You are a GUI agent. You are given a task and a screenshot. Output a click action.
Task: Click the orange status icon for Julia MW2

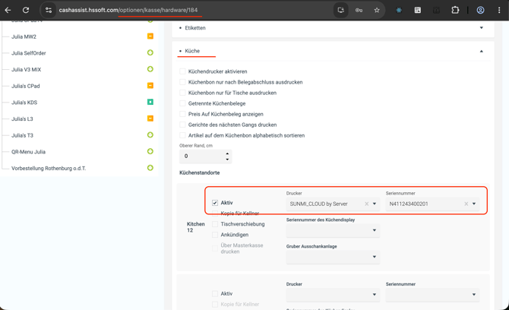click(x=150, y=36)
